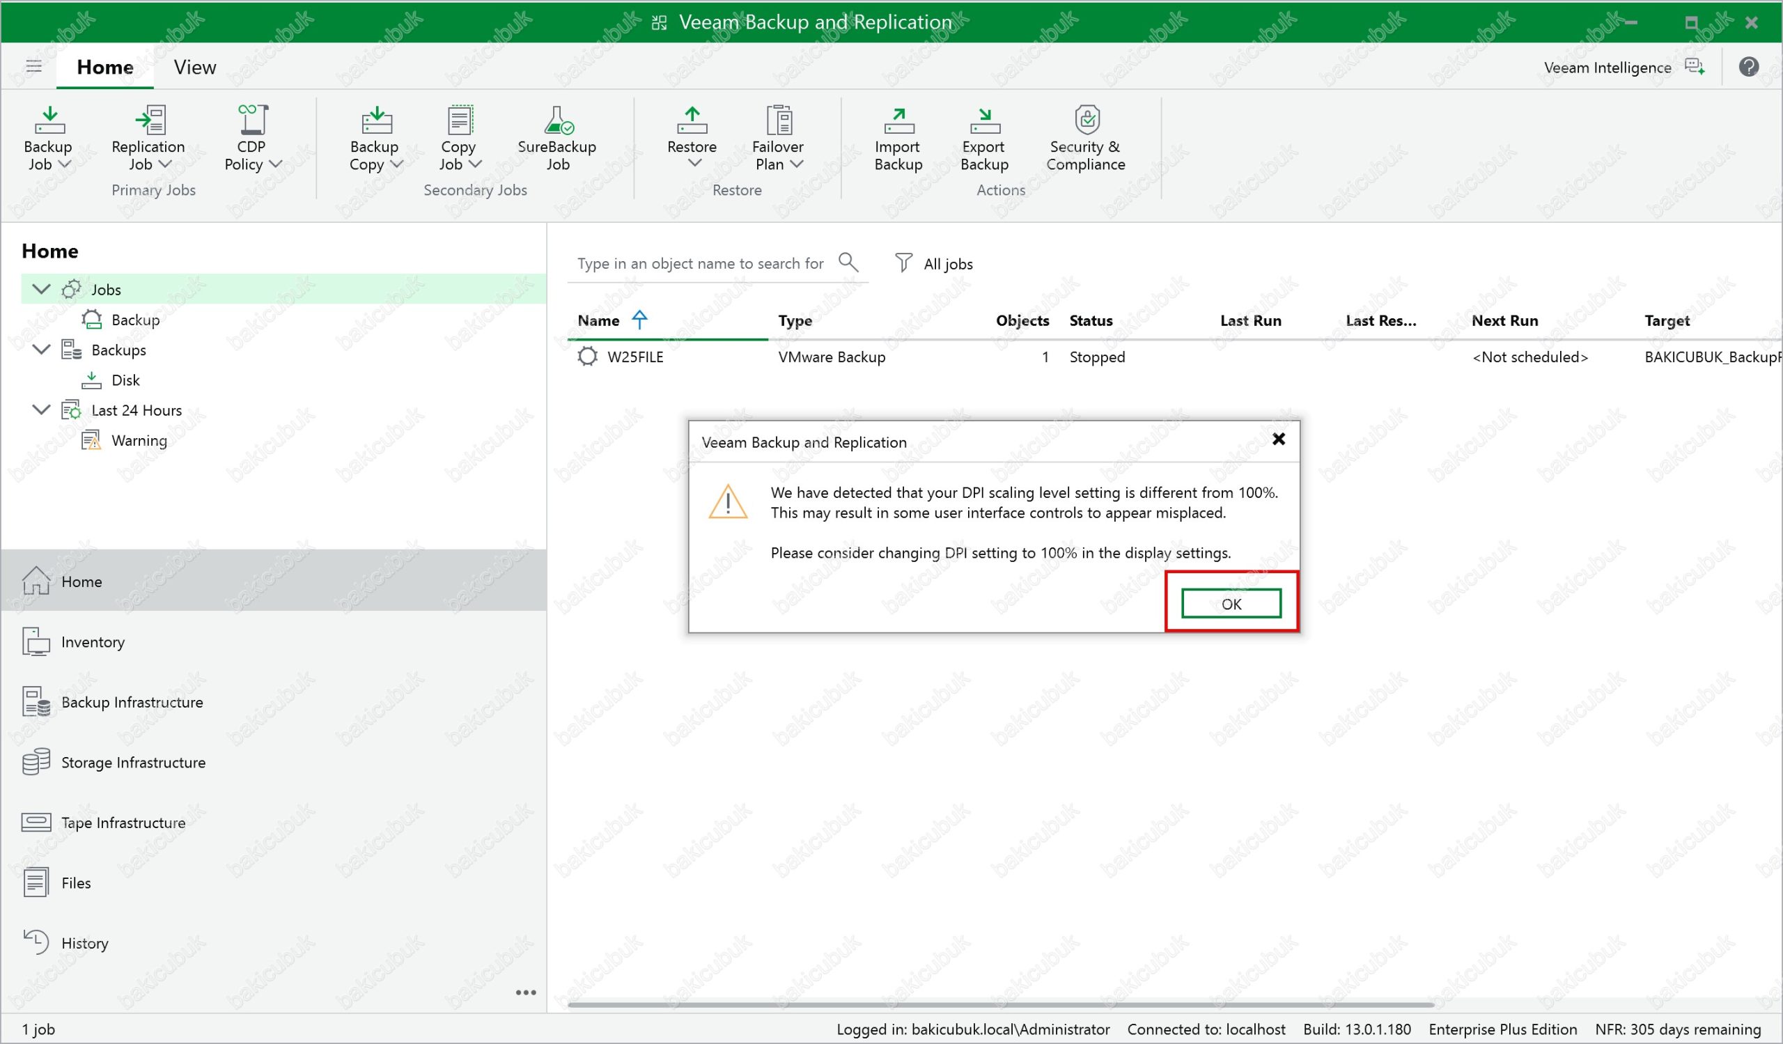Open the hamburger main menu
Screen dimensions: 1783x1044
pyautogui.click(x=34, y=66)
